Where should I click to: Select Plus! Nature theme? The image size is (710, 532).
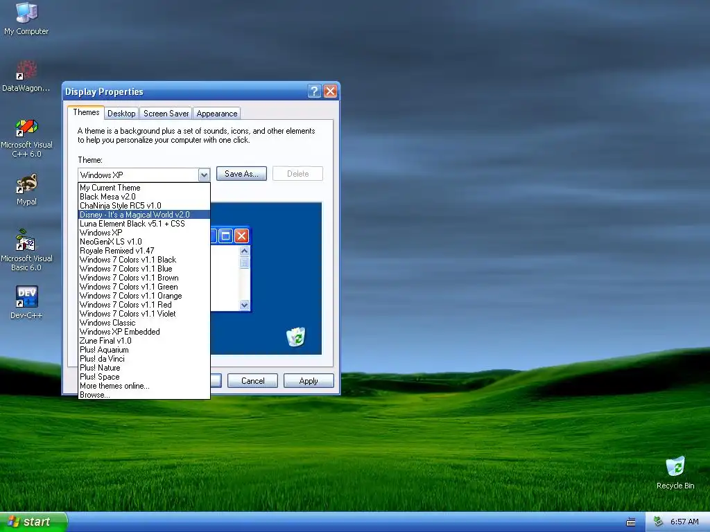tap(144, 368)
